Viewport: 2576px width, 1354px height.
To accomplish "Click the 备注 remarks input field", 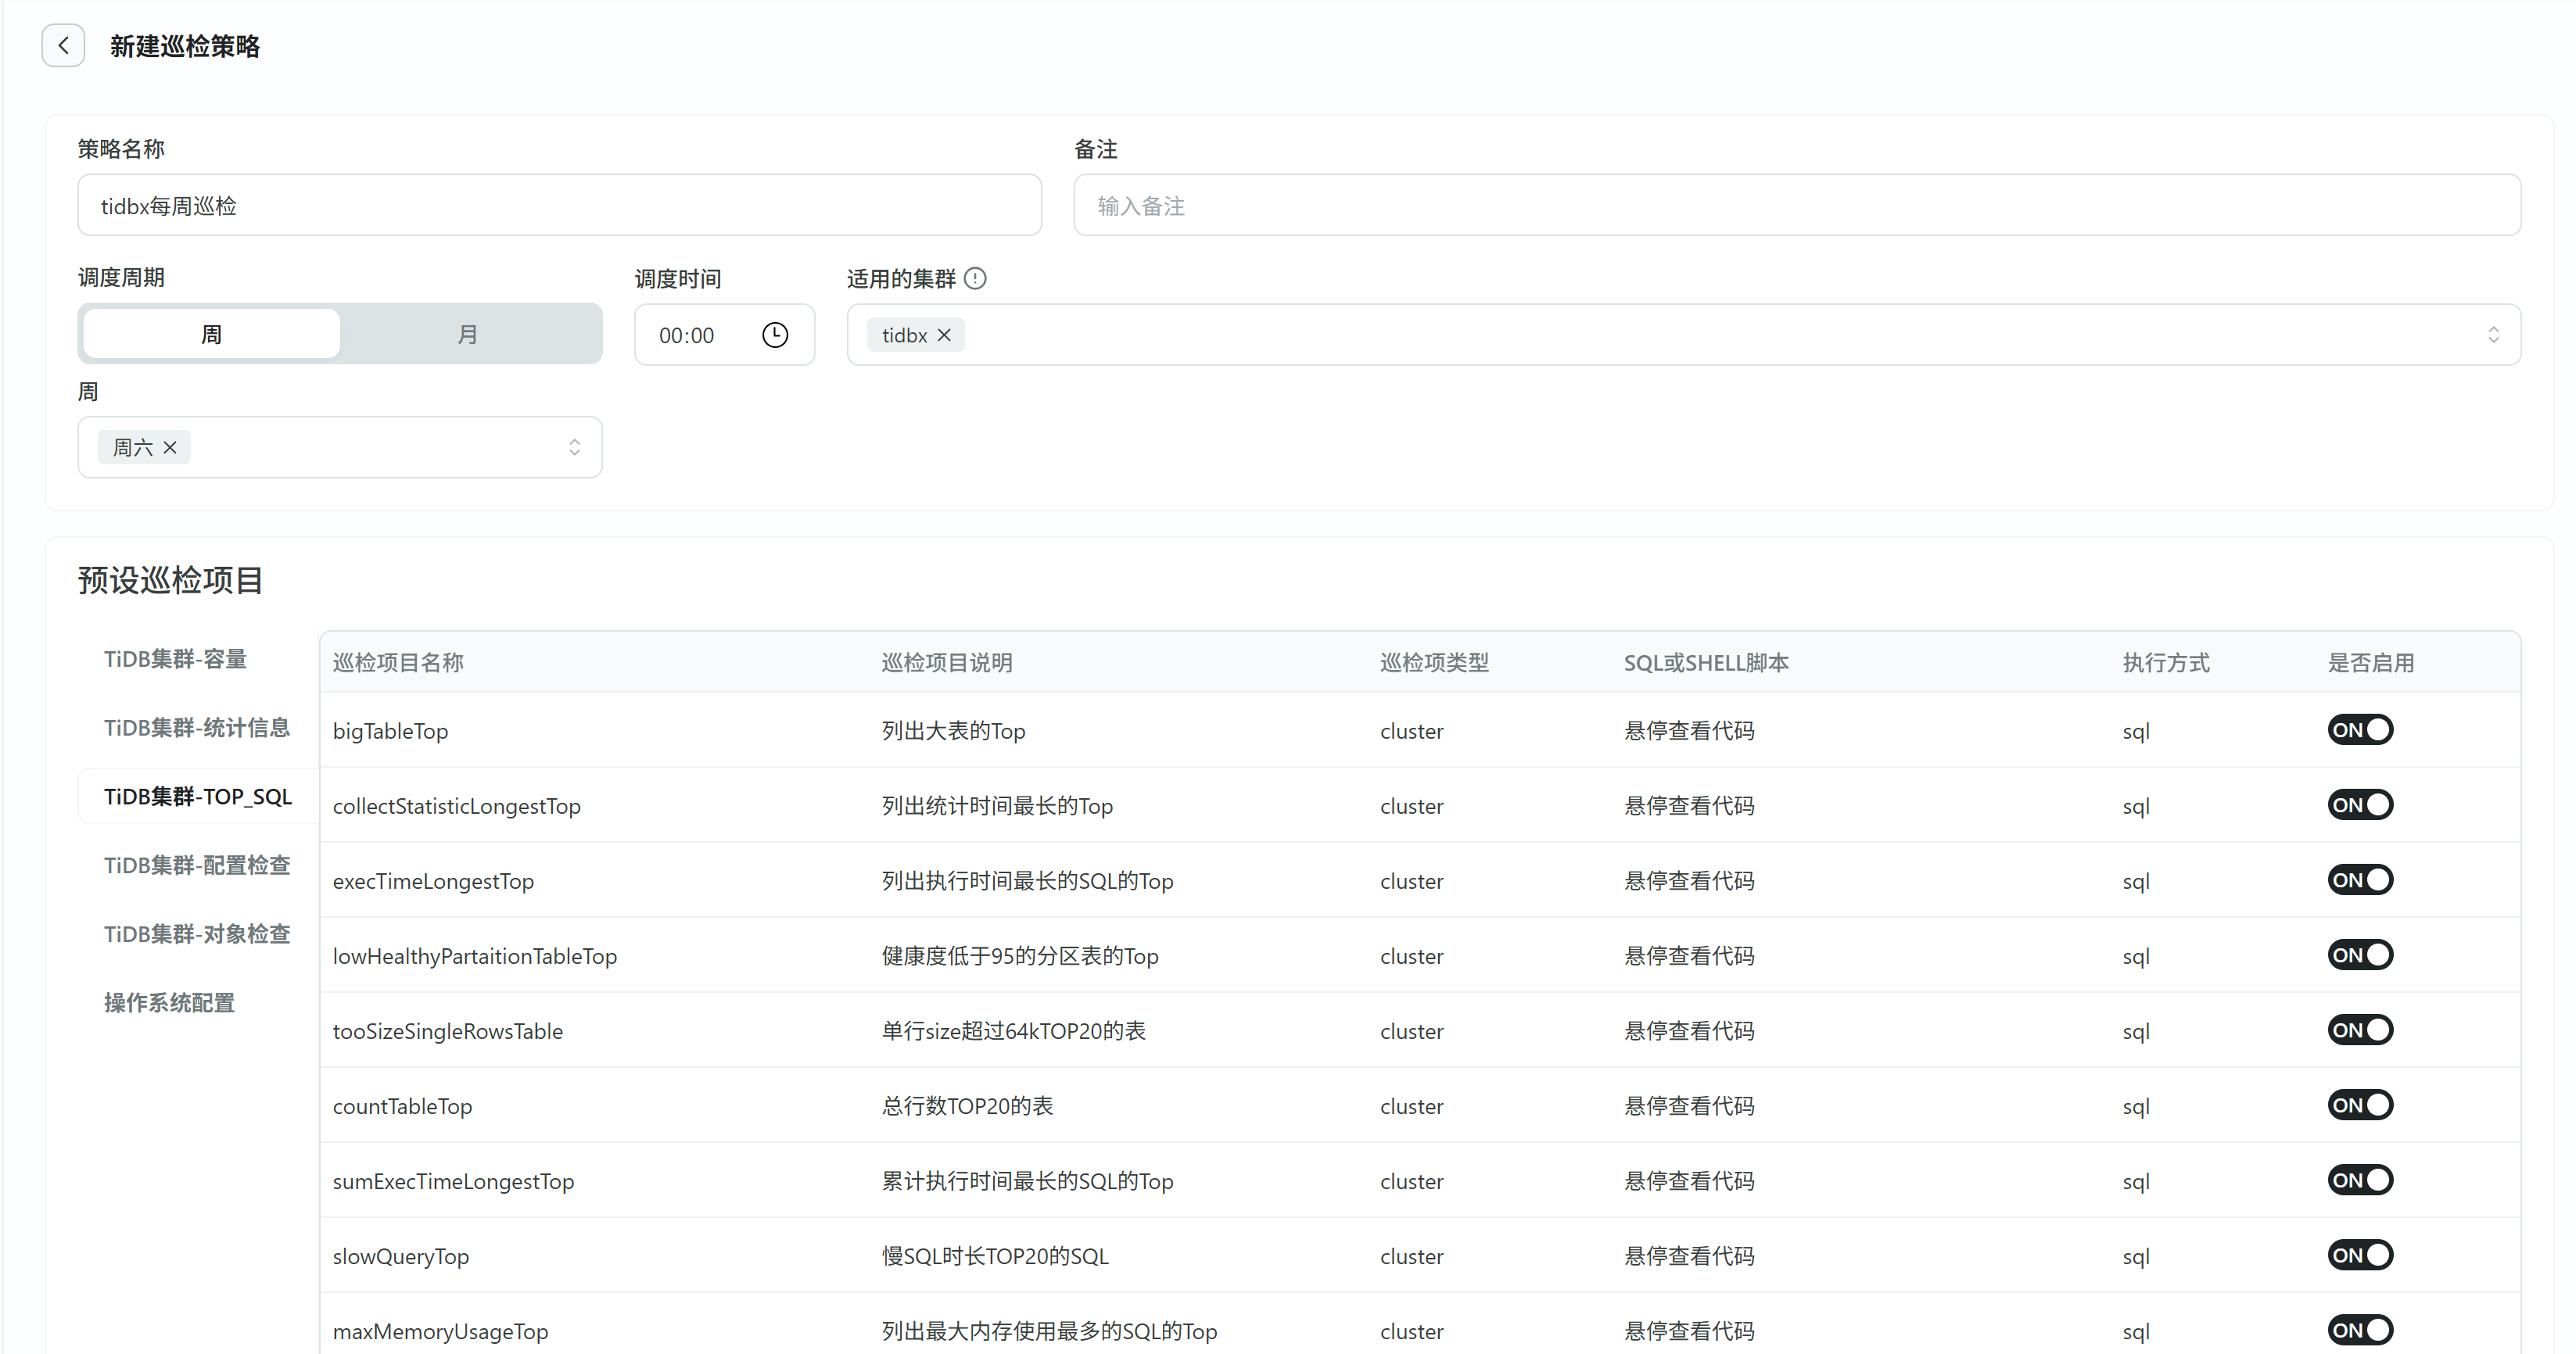I will click(x=1796, y=206).
